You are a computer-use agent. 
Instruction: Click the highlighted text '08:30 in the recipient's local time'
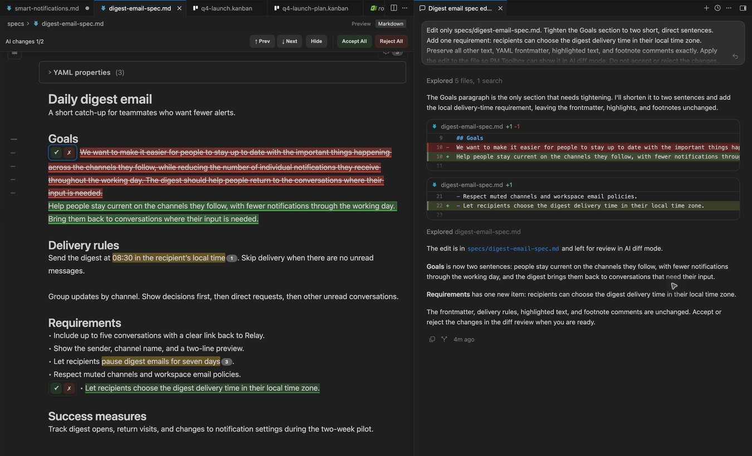tap(169, 258)
